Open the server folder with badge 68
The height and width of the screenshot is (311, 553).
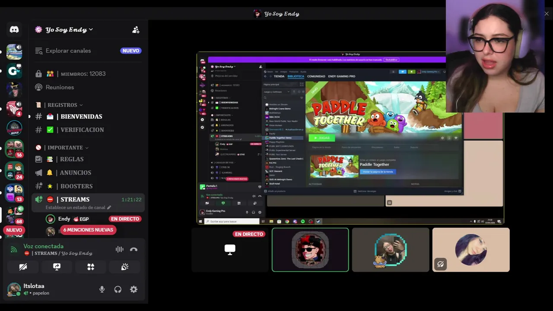pyautogui.click(x=14, y=215)
